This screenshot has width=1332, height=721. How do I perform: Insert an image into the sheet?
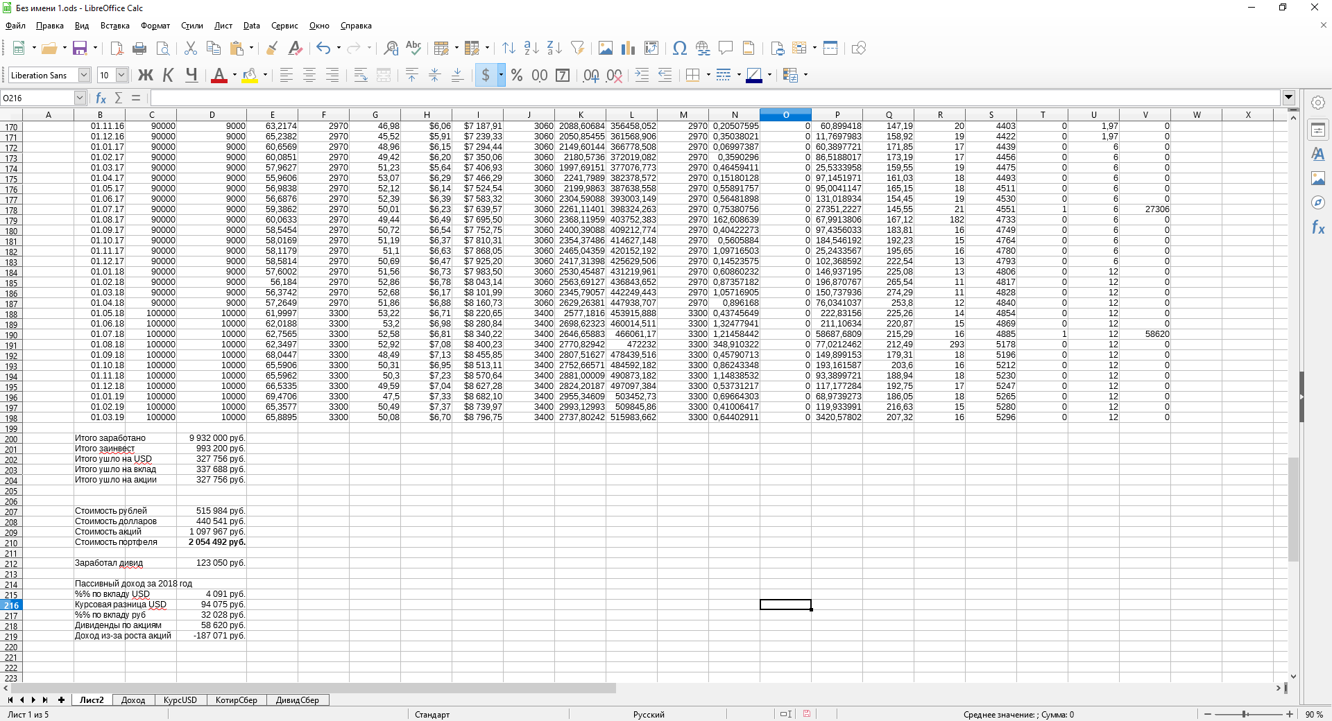[606, 48]
